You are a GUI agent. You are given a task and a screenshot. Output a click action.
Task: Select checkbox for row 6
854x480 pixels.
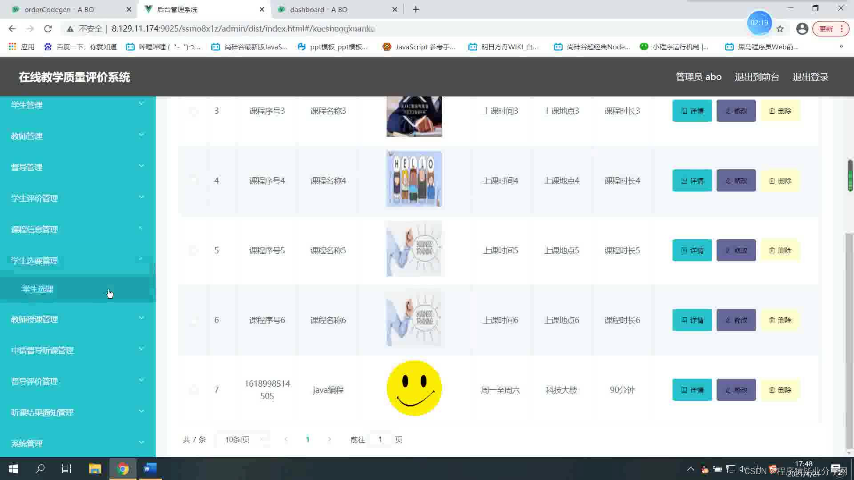coord(193,320)
